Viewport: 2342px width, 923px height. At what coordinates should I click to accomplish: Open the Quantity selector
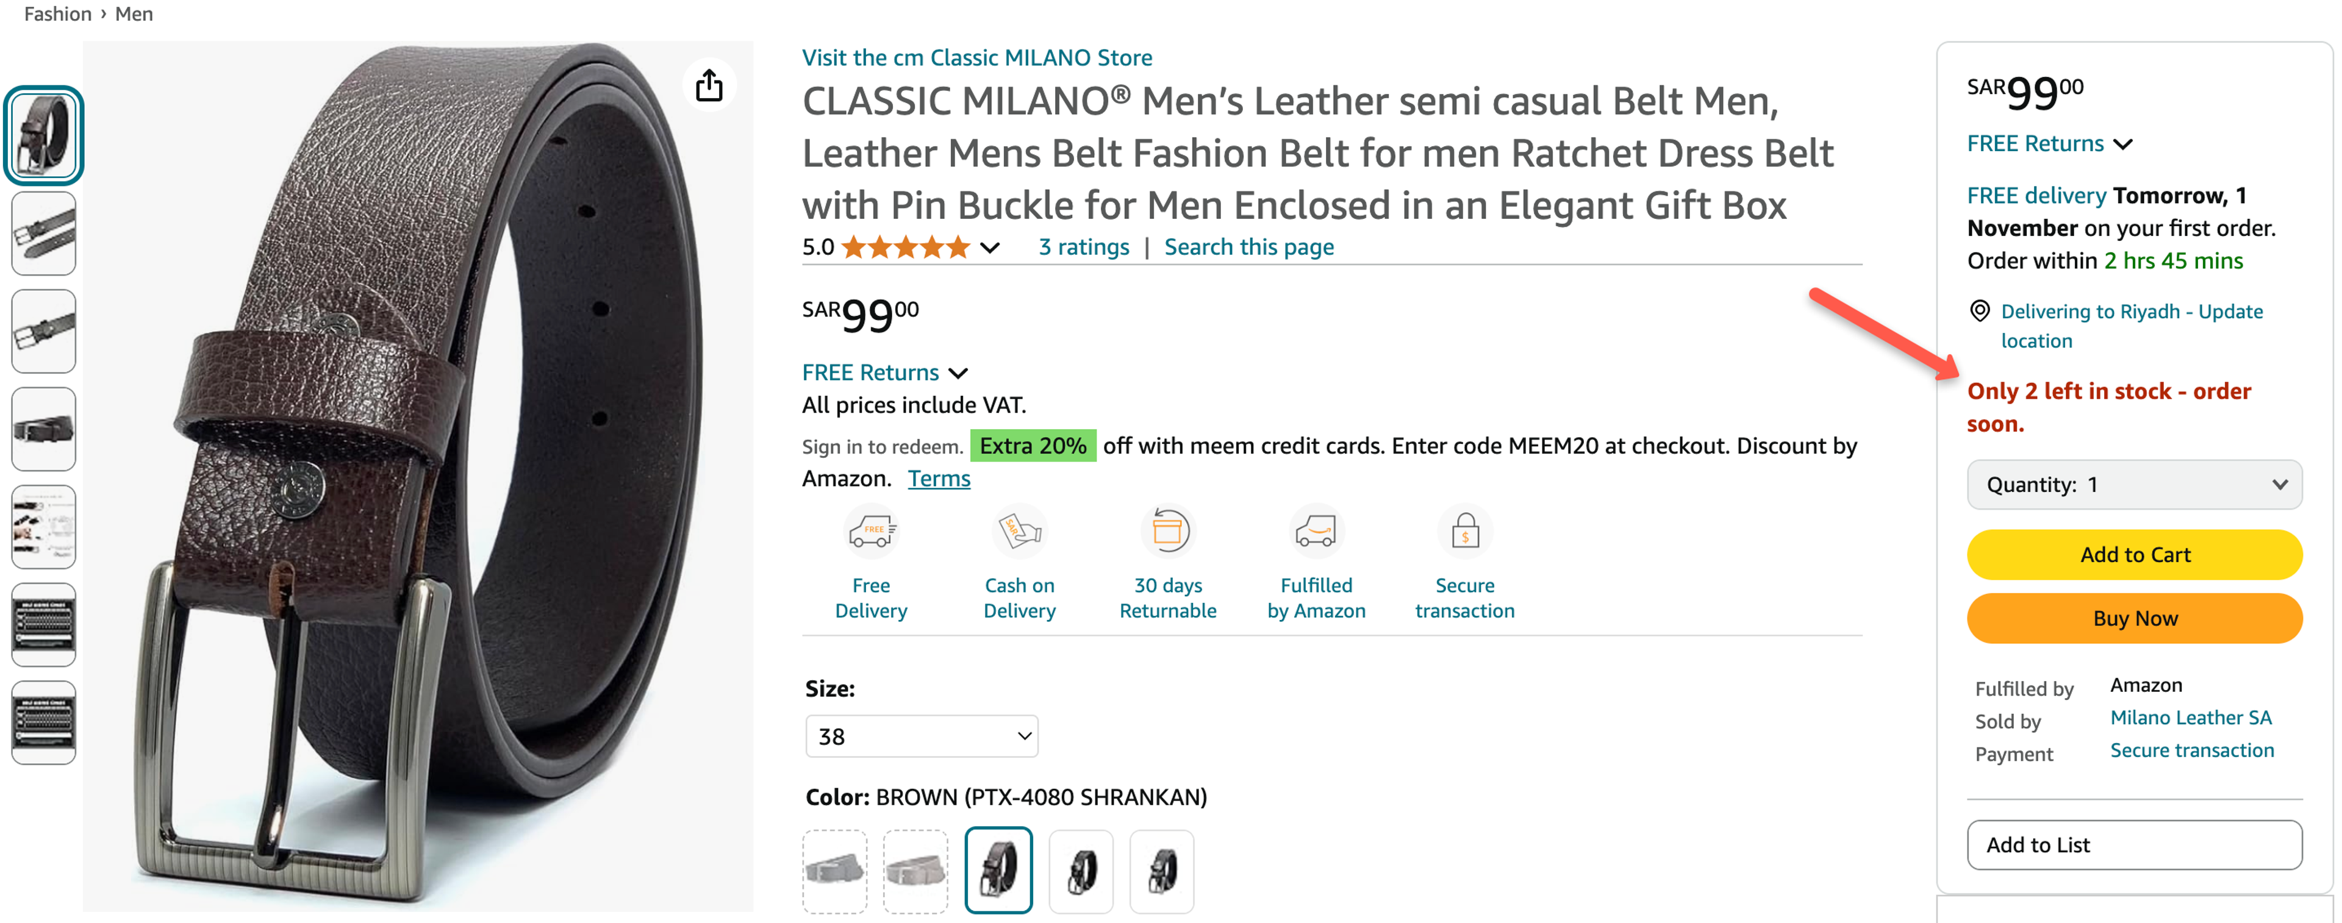[2134, 484]
